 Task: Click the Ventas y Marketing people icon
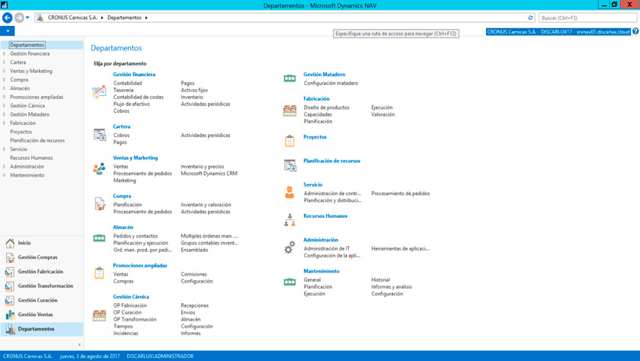(x=99, y=168)
